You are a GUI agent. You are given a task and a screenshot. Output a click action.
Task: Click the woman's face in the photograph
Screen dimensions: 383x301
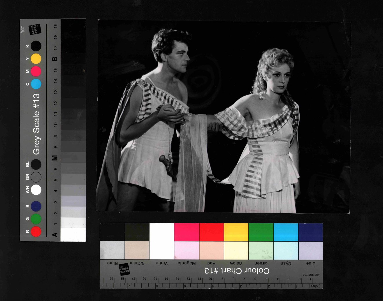pos(280,80)
